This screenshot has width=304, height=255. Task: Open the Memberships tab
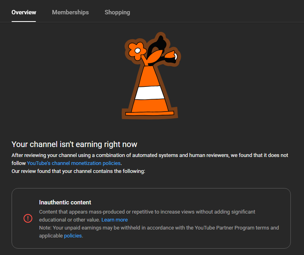pos(70,12)
